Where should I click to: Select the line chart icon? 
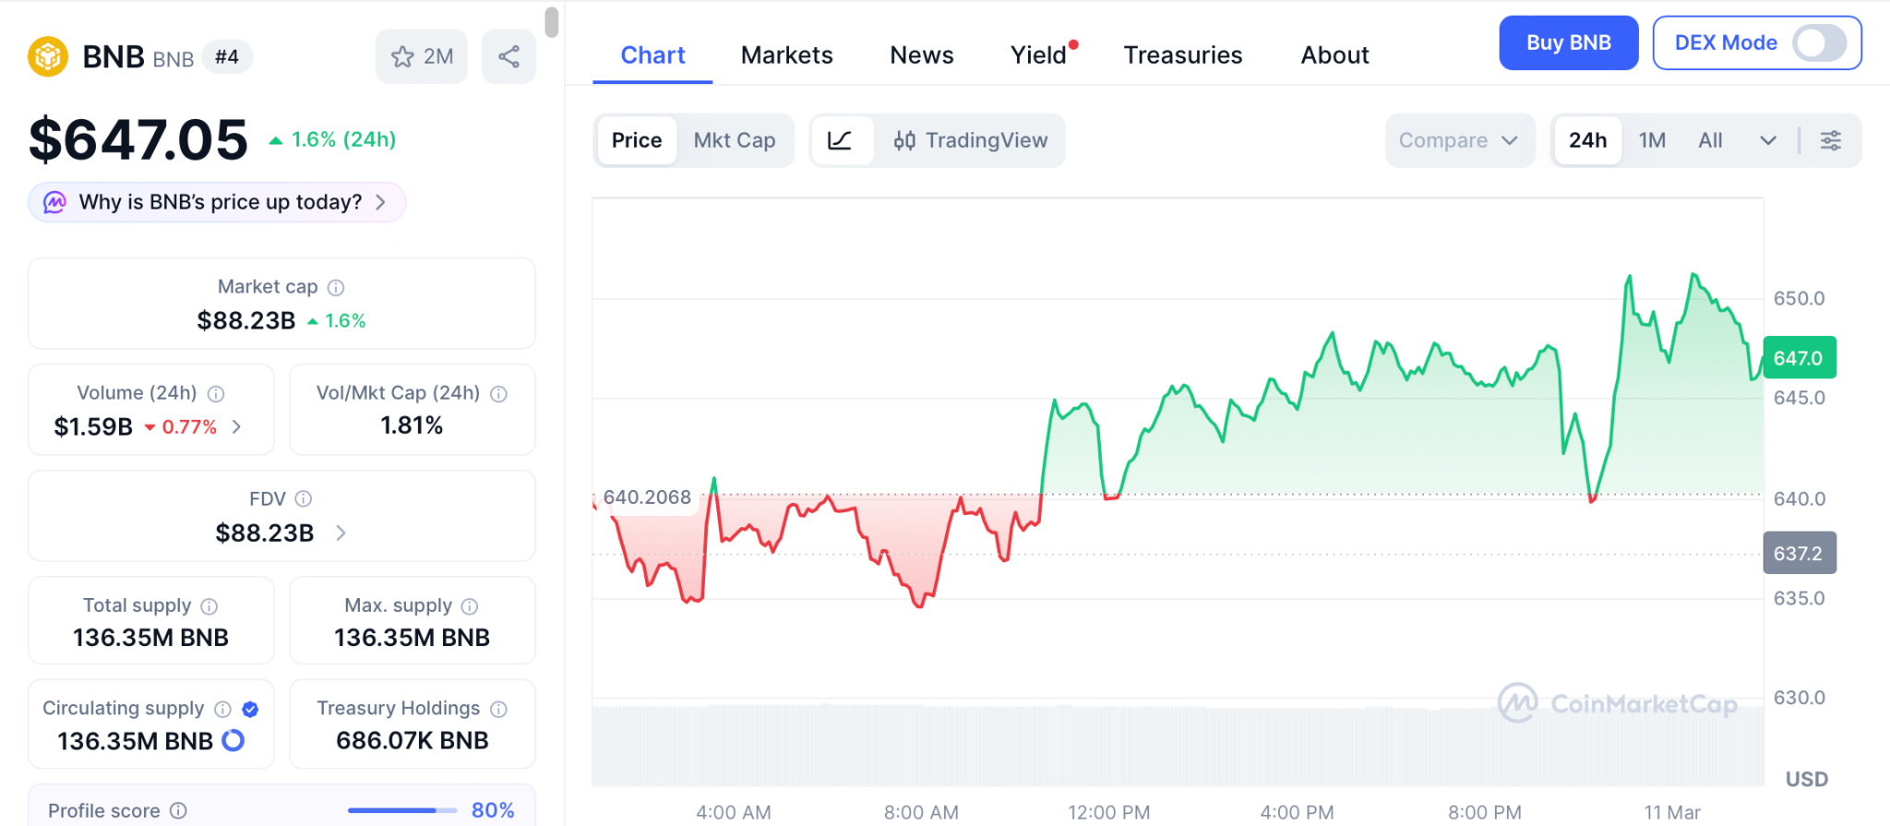coord(840,140)
